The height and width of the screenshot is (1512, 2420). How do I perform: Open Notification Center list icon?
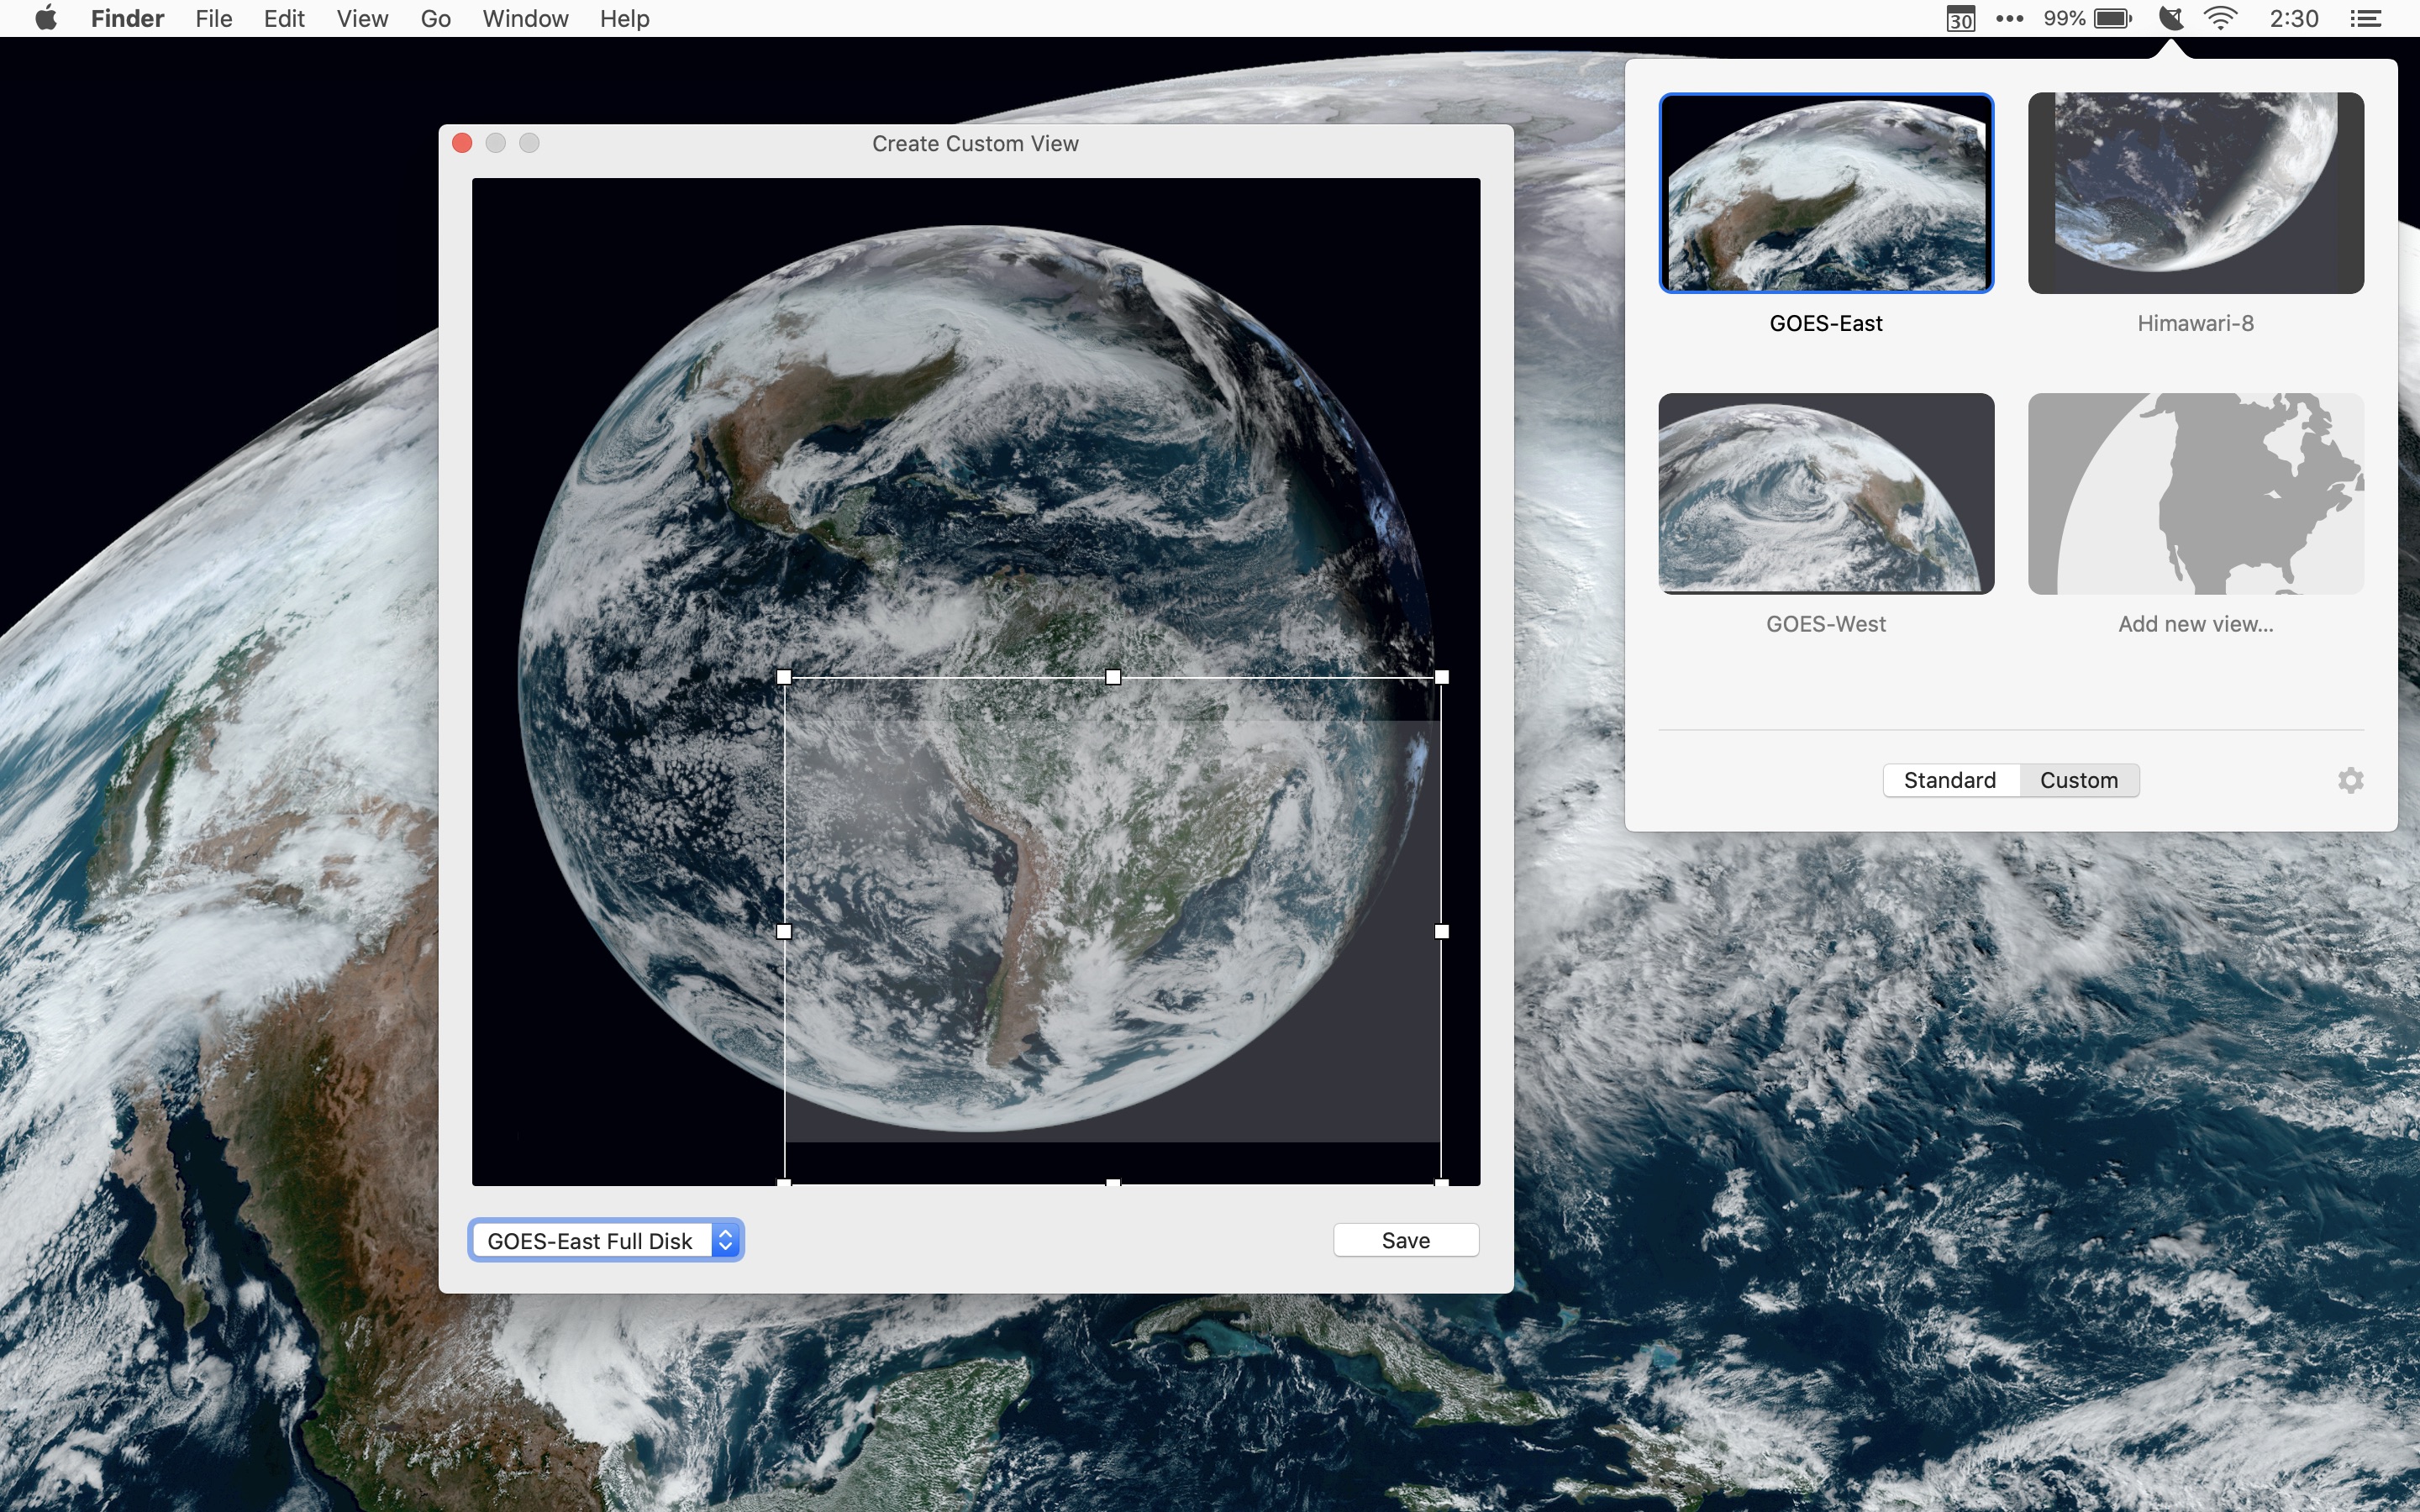[2365, 19]
